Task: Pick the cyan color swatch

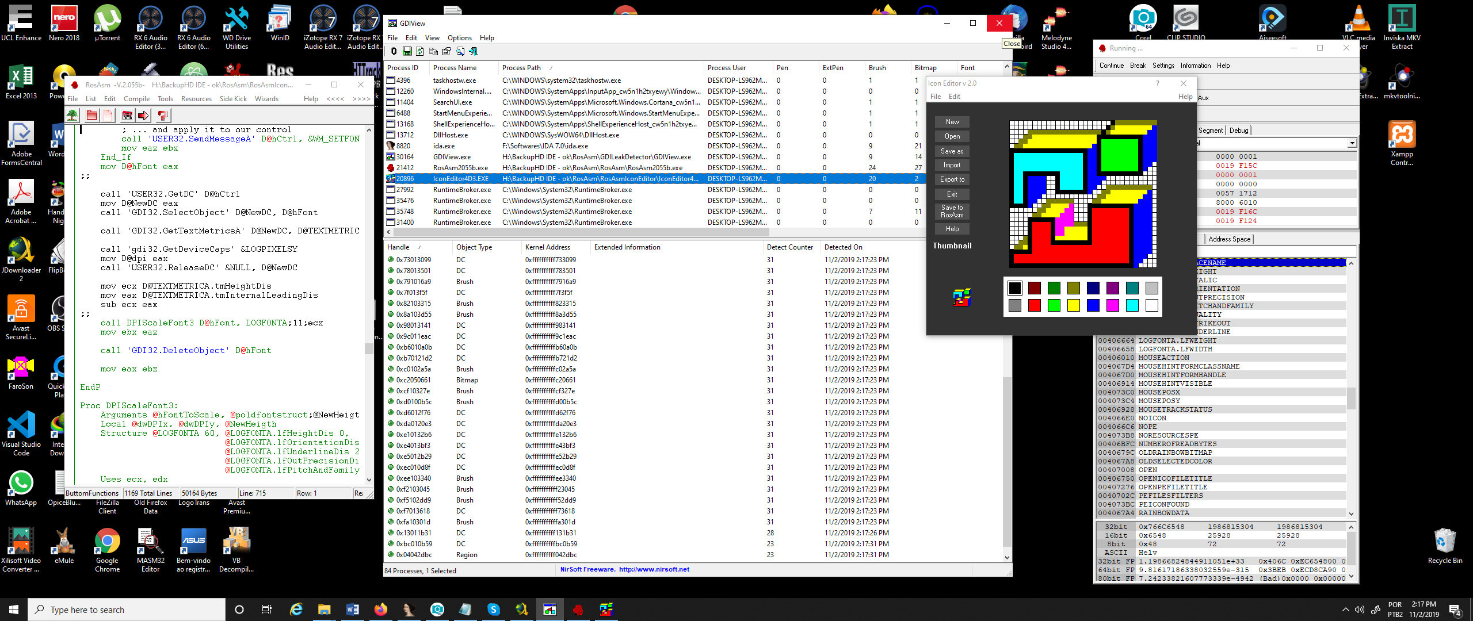Action: 1132,305
